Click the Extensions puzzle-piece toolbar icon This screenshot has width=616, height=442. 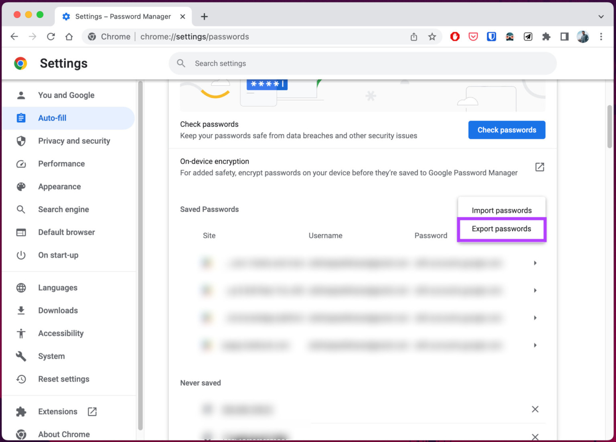point(546,36)
